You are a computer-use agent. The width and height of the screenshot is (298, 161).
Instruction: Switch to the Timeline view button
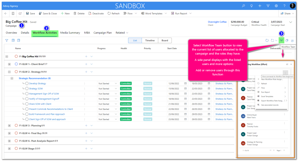click(x=150, y=40)
